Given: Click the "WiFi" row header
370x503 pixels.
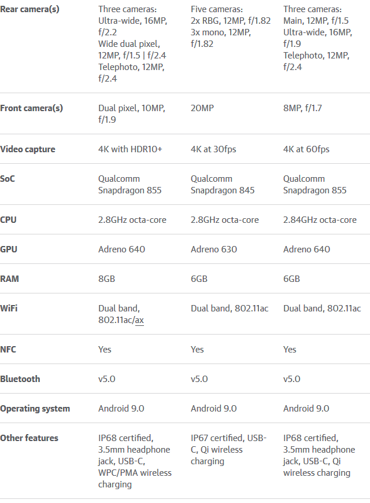Looking at the screenshot, I should click(9, 309).
